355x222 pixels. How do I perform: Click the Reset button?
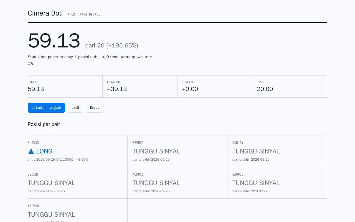tap(95, 108)
